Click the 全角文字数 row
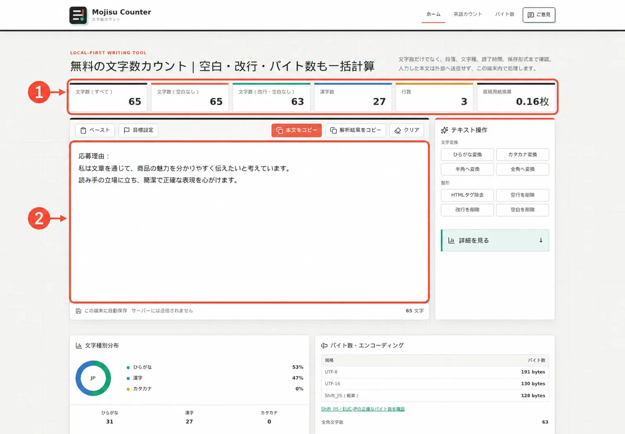This screenshot has width=625, height=434. [x=435, y=422]
